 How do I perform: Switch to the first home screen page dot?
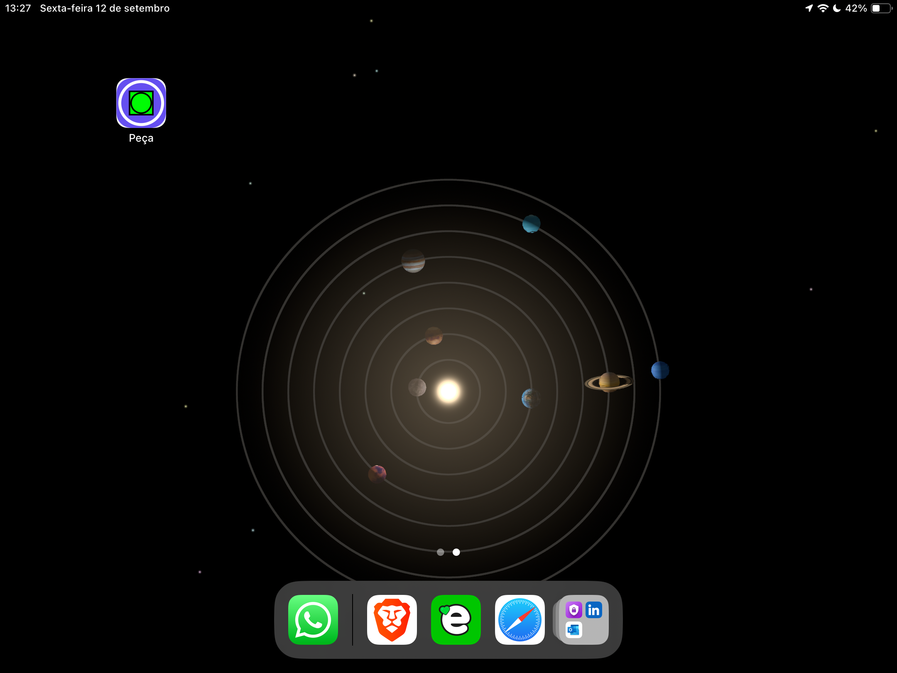coord(441,552)
